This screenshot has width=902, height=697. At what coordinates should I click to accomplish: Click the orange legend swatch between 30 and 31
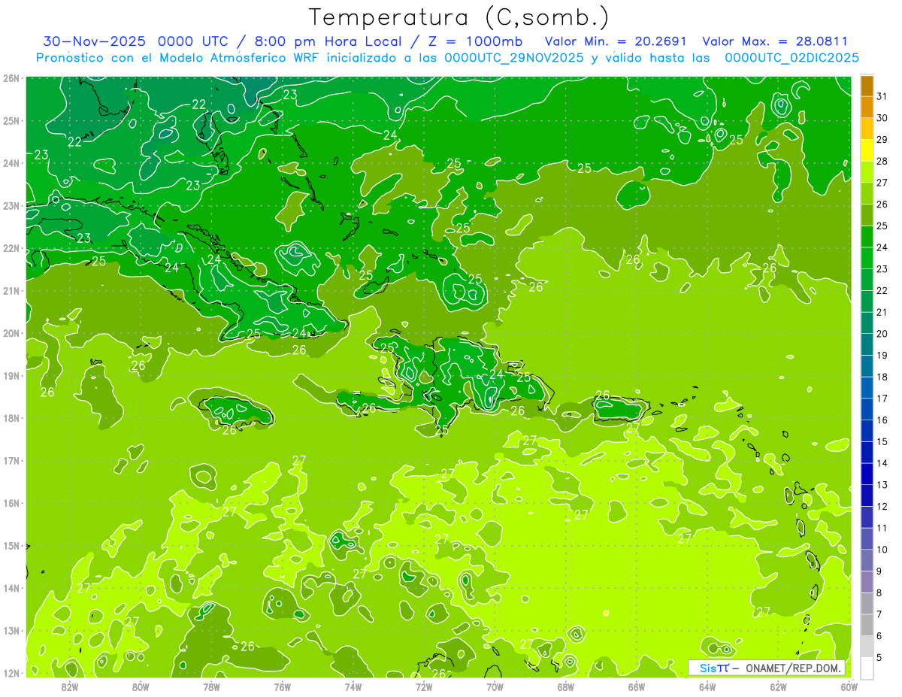(867, 106)
